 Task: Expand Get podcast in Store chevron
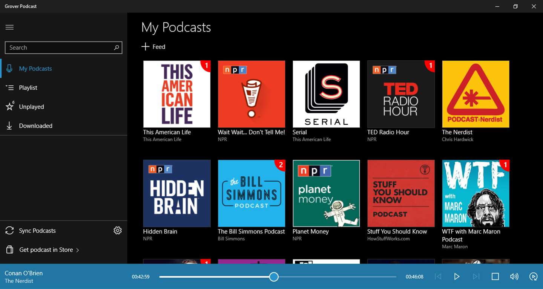(78, 250)
